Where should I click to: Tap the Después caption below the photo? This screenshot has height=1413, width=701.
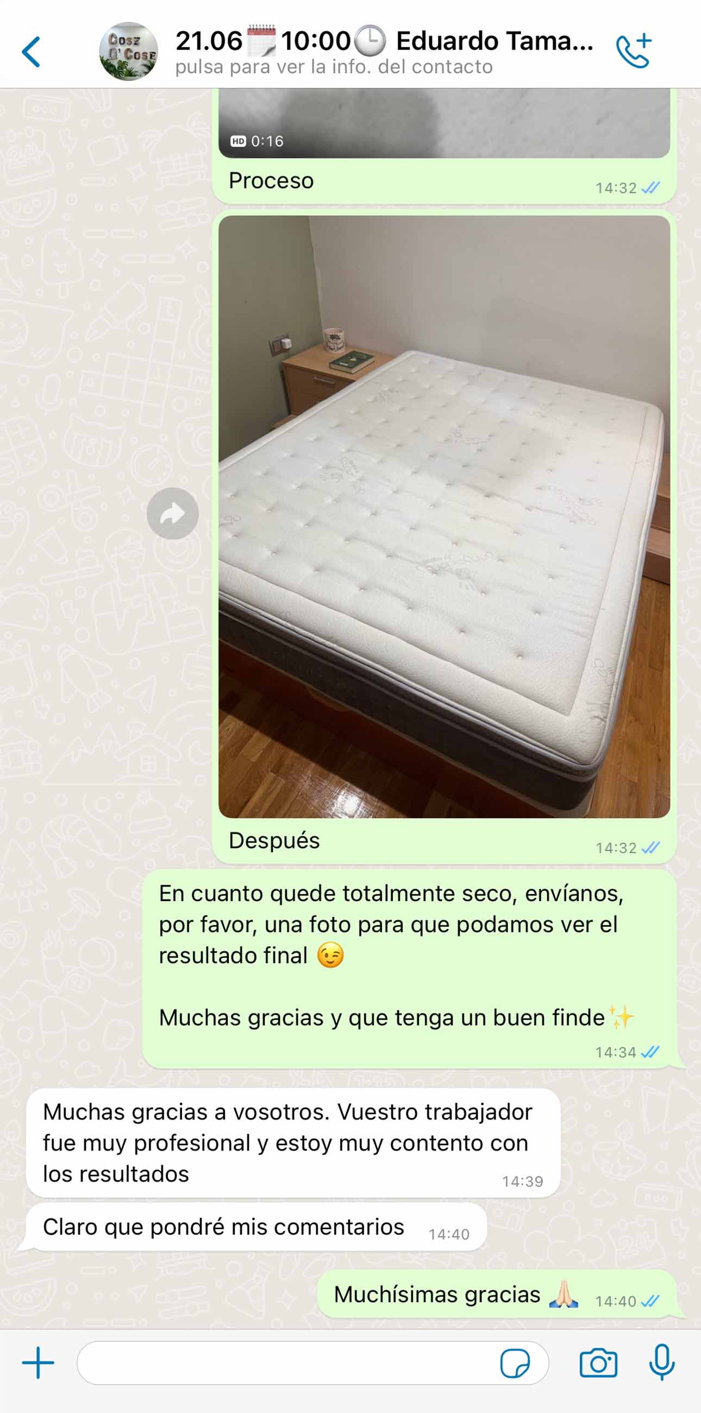point(274,840)
